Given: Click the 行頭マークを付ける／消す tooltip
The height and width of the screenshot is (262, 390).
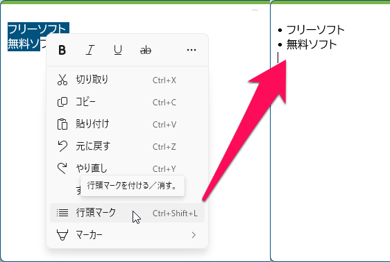Looking at the screenshot, I should pyautogui.click(x=133, y=186).
